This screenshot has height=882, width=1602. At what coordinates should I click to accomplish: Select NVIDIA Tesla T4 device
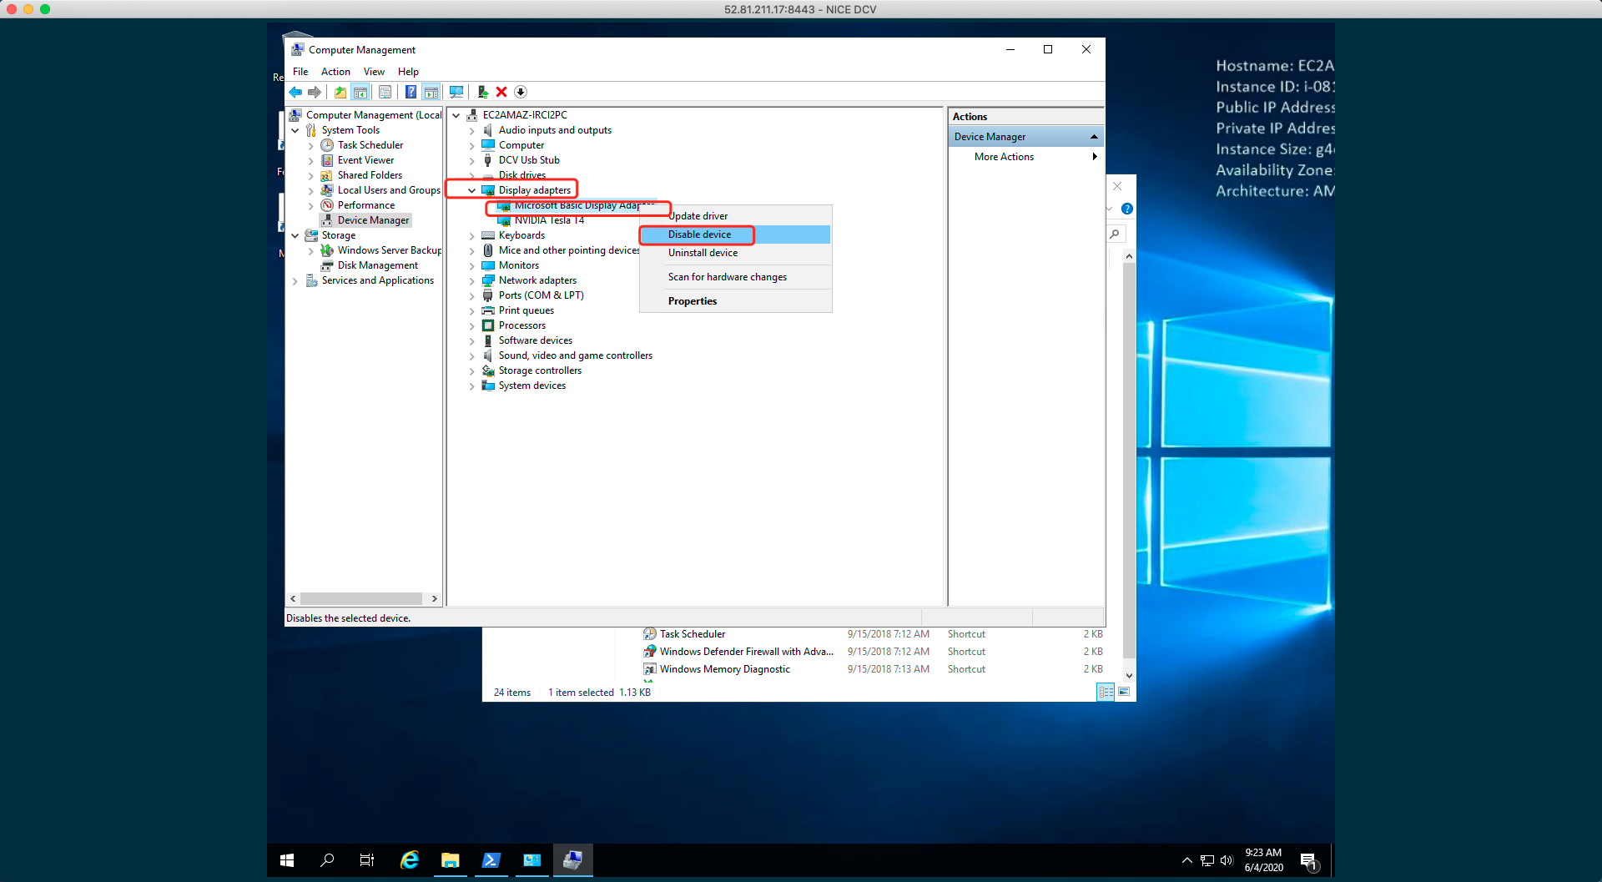click(x=549, y=220)
